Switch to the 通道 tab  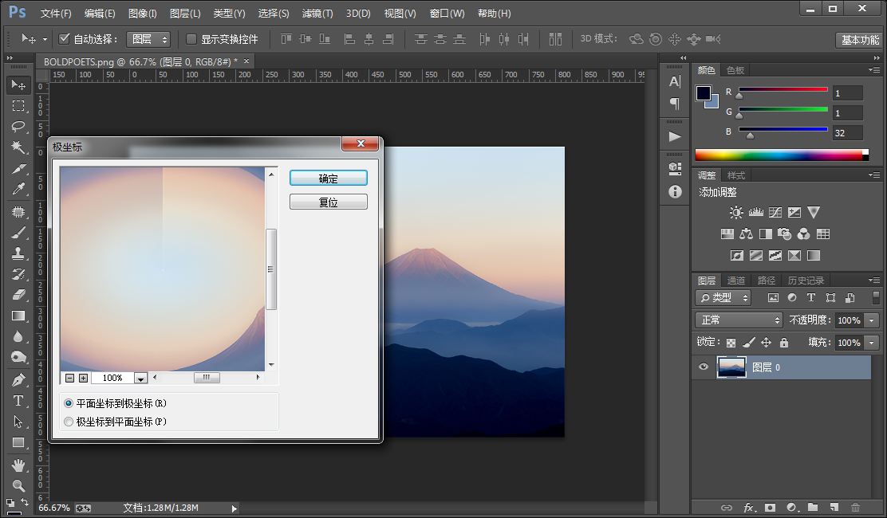tap(736, 281)
